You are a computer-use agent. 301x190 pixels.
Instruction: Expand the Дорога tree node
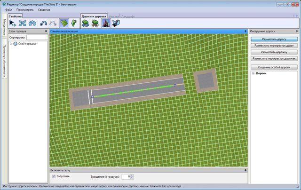(x=253, y=74)
